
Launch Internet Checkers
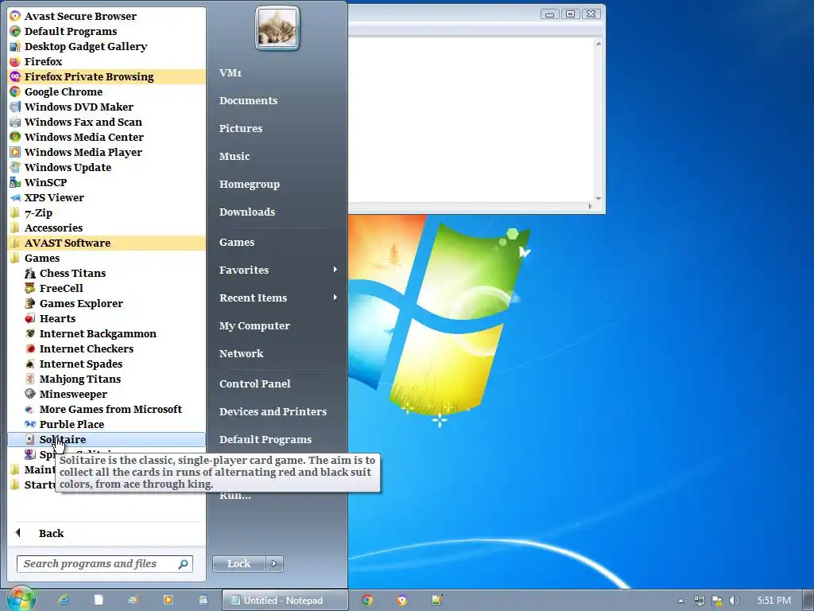pos(107,348)
